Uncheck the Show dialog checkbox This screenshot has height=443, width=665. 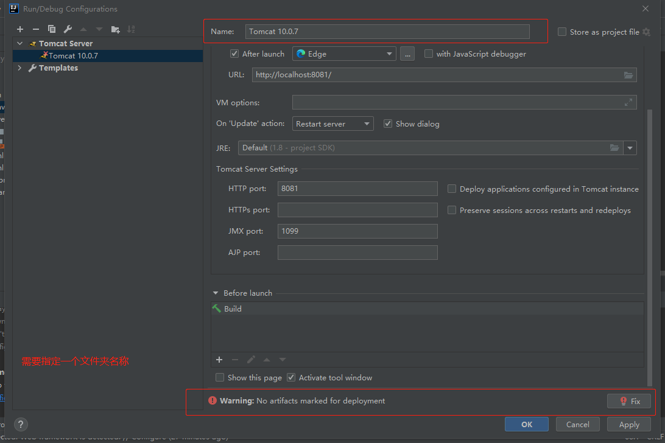point(388,124)
